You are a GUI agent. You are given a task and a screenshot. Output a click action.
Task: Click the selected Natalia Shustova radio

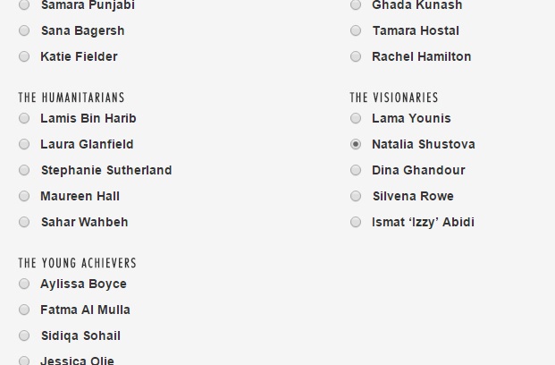click(356, 144)
